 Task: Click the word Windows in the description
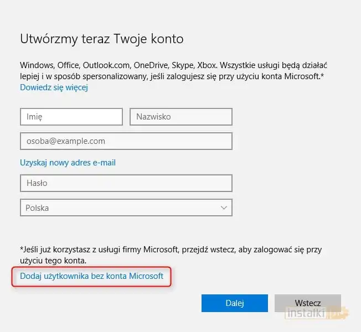(37, 65)
